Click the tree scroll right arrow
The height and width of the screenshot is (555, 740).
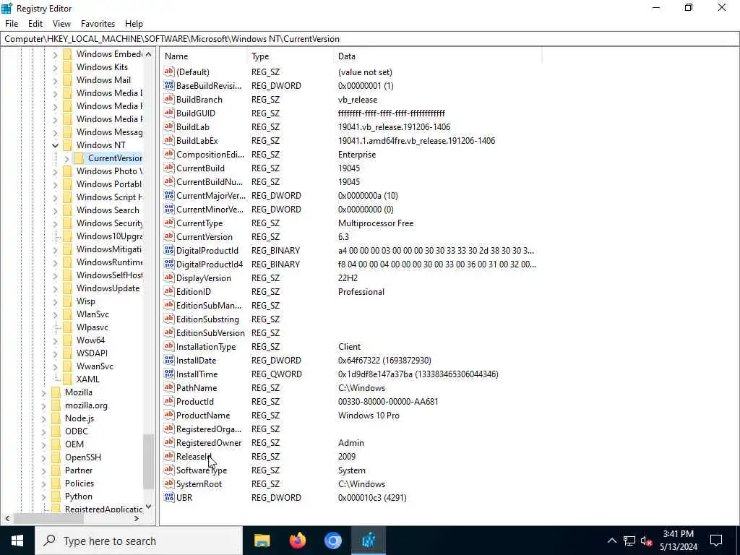pos(137,518)
